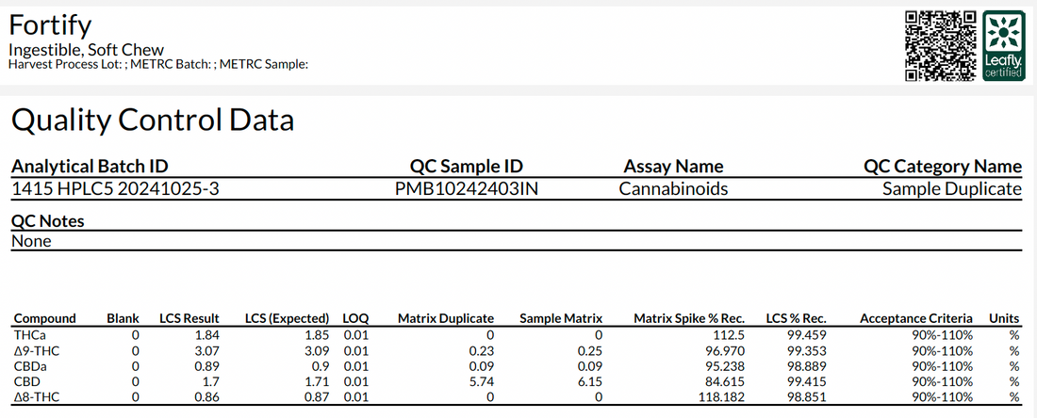This screenshot has height=418, width=1037.
Task: Click the Analytical Batch ID column header
Action: click(x=90, y=167)
